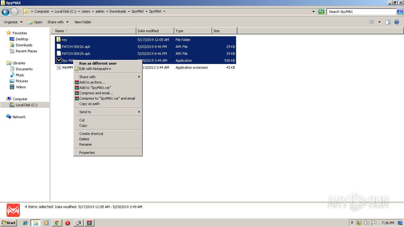
Task: Click the Open toolbar button
Action: pyautogui.click(x=35, y=22)
